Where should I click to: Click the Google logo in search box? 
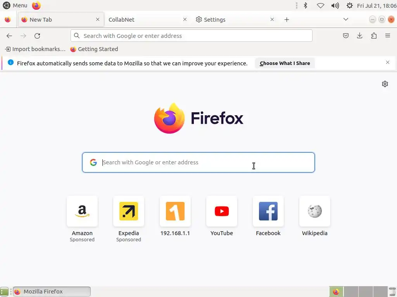coord(93,162)
